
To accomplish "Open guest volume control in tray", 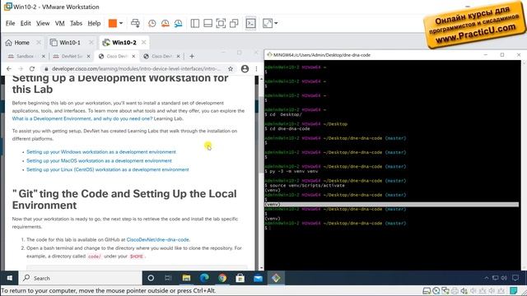I will (504, 278).
